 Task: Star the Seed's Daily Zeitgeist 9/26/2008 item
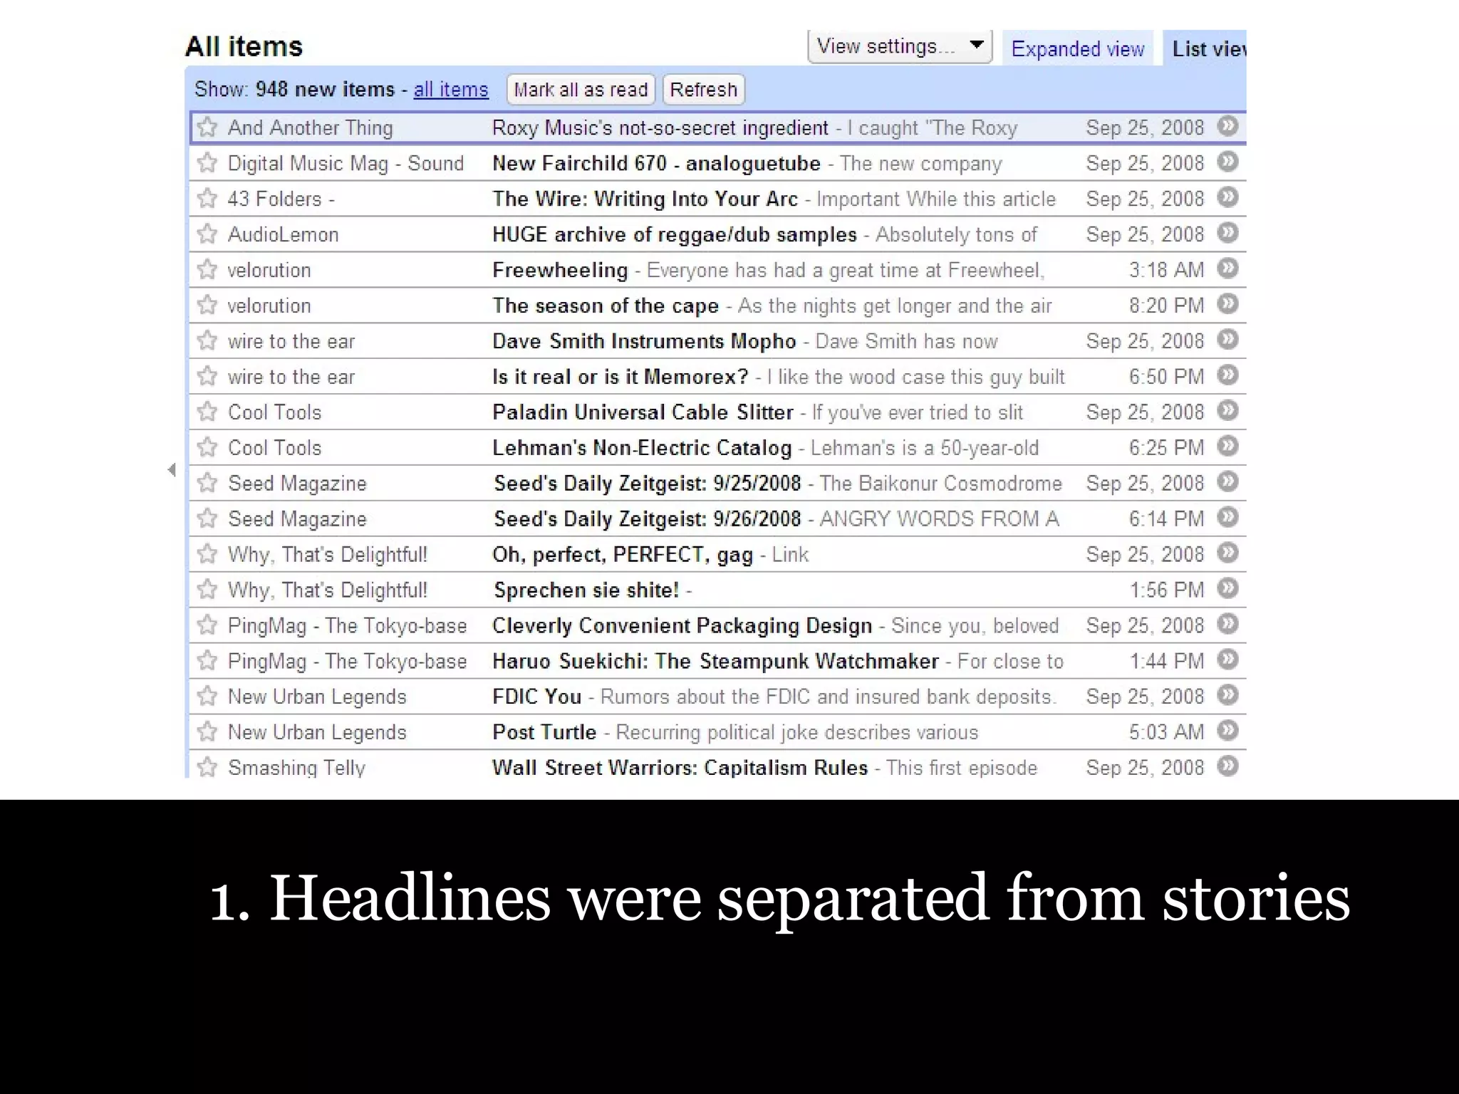click(207, 519)
